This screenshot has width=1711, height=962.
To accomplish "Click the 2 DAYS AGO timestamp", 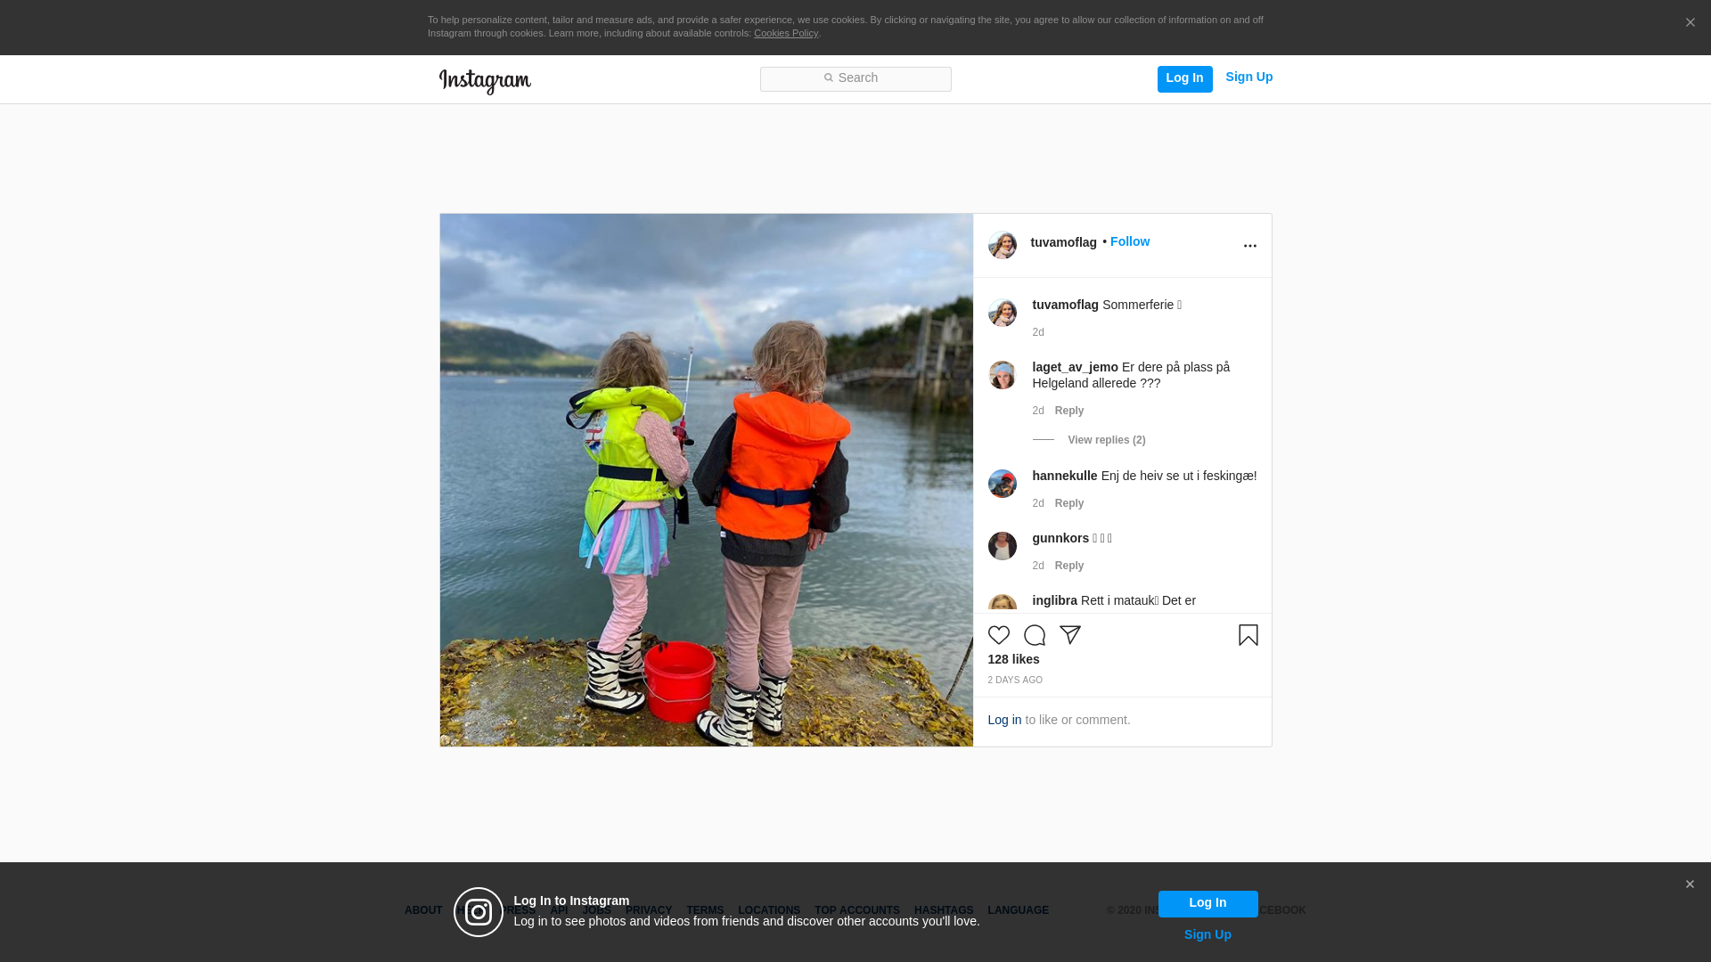I will tap(1015, 681).
